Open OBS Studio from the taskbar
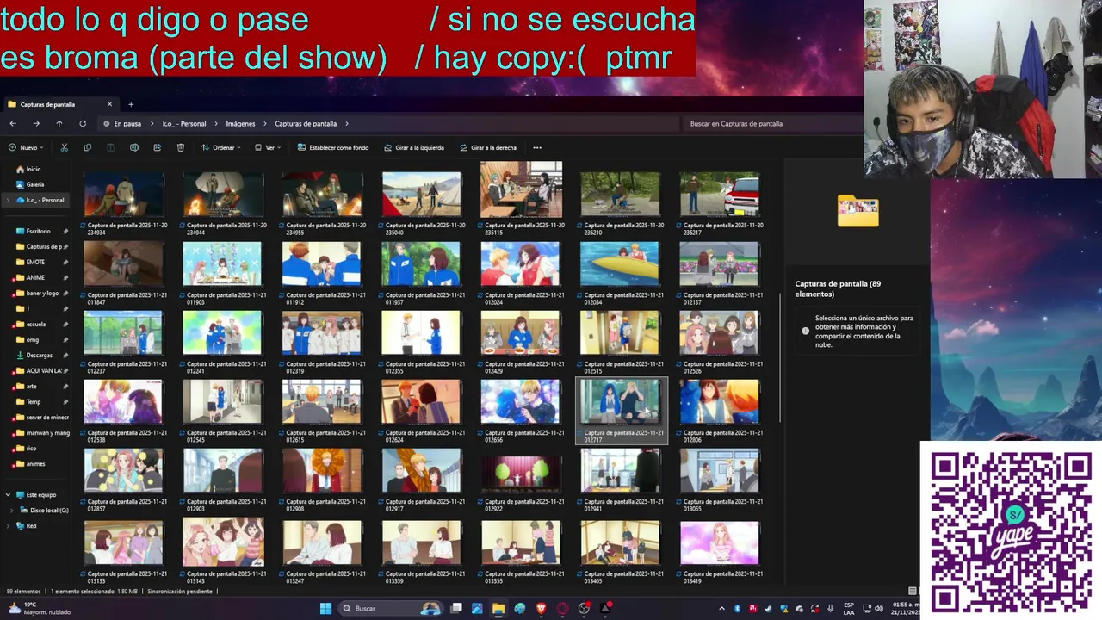 click(585, 608)
